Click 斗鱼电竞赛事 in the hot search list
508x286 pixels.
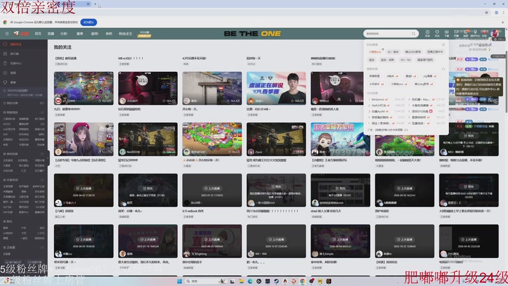tap(420, 106)
